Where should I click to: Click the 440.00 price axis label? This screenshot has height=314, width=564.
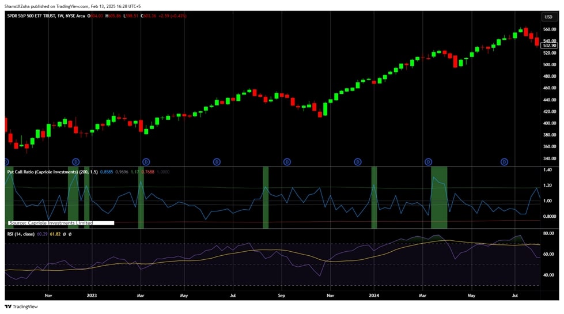(x=550, y=100)
